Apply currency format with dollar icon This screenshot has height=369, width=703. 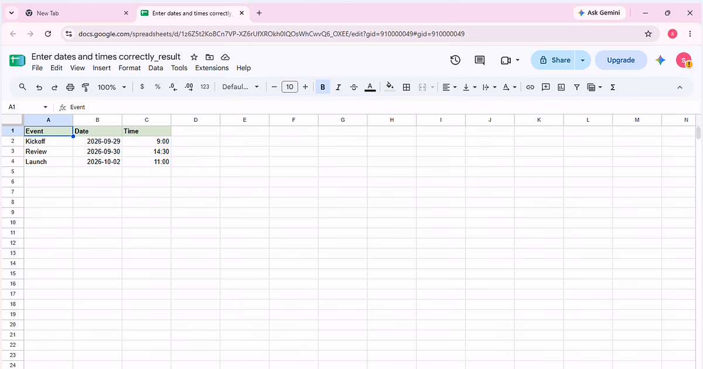click(142, 87)
